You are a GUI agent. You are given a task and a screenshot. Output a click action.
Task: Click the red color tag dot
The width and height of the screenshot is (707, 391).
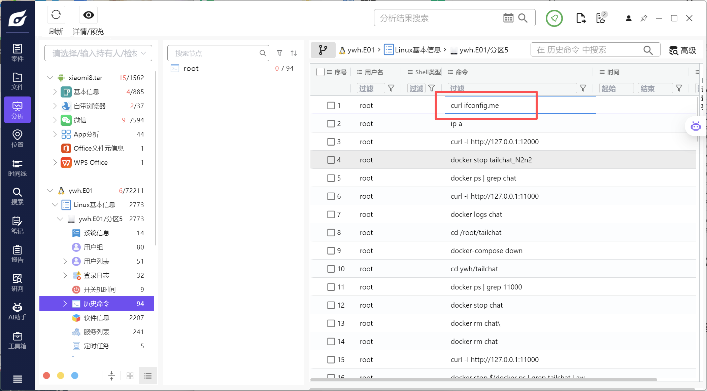tap(46, 376)
